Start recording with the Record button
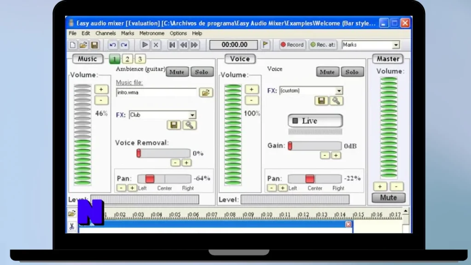This screenshot has width=471, height=265. click(292, 45)
